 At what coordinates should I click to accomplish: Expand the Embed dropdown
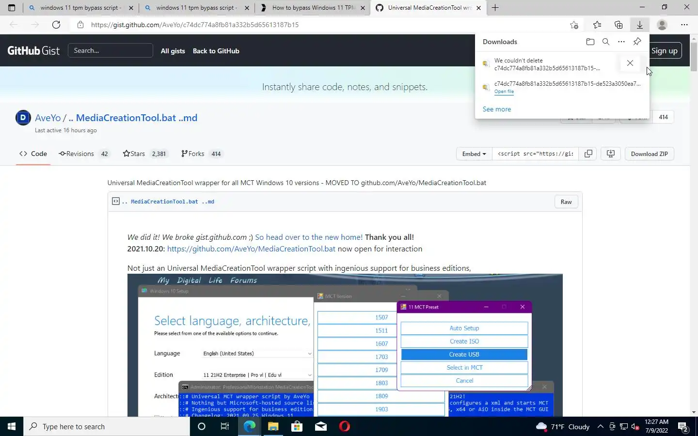pyautogui.click(x=474, y=154)
